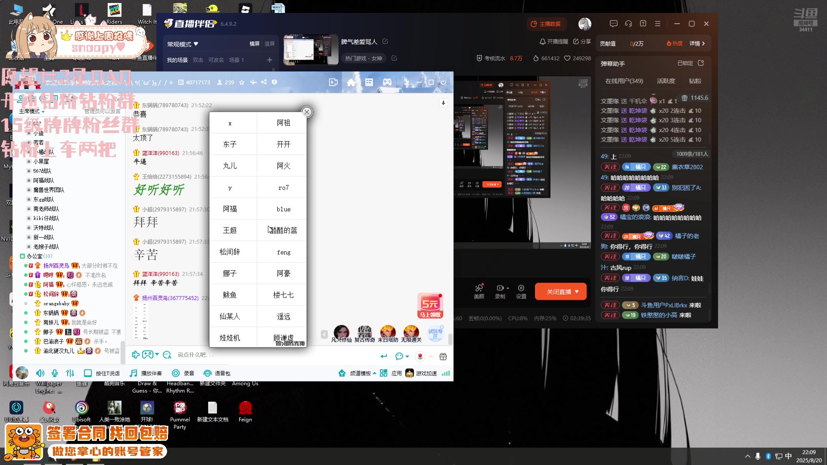Click 录音 record button in YY bar

183,373
